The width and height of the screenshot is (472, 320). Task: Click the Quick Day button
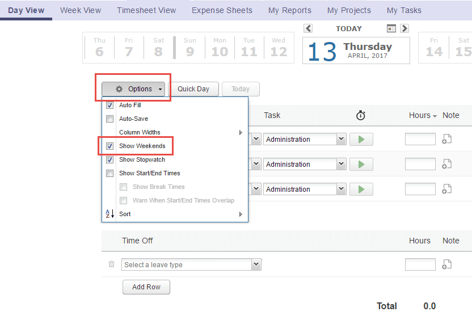[193, 89]
